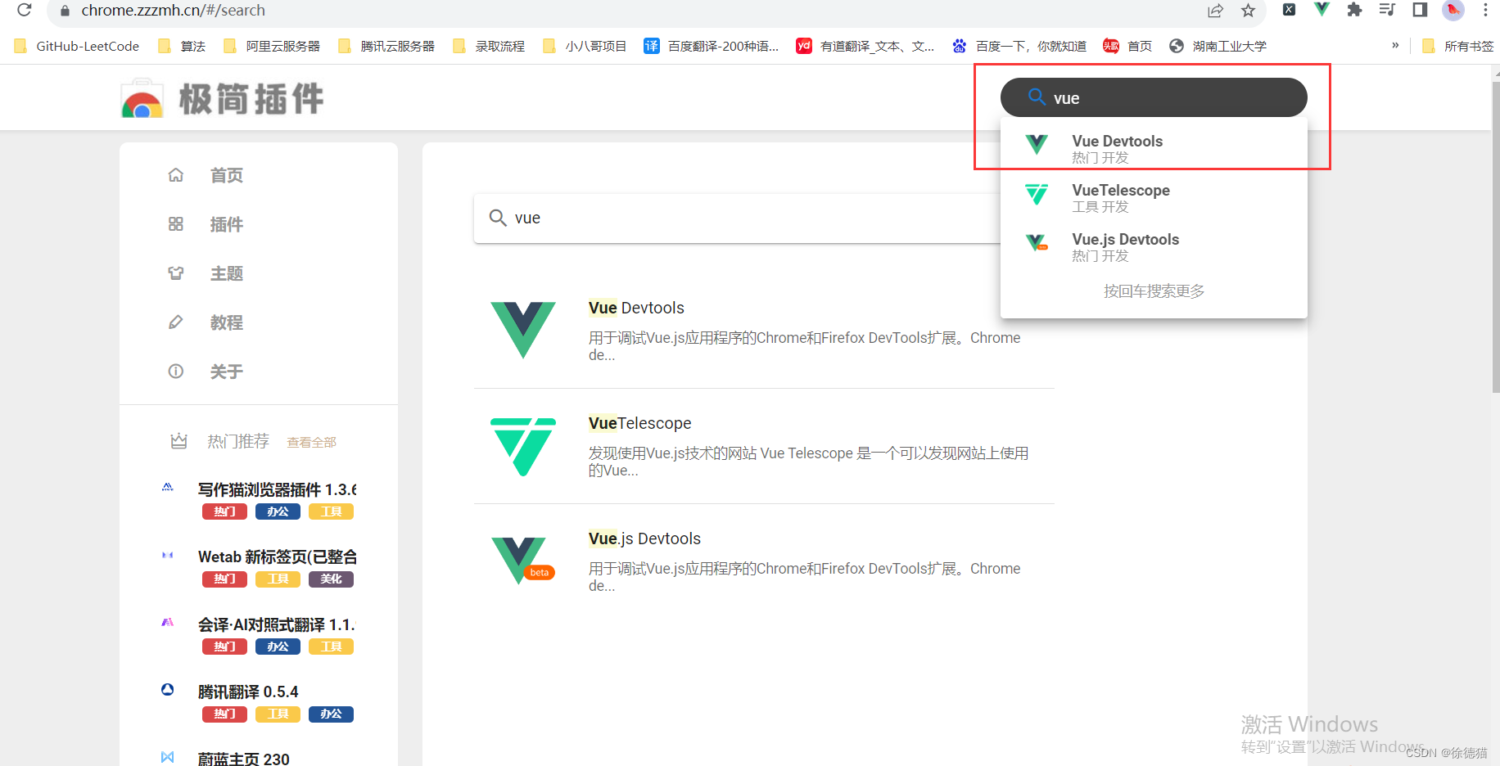Select Vue.js Devtools suggestion entry
The height and width of the screenshot is (766, 1500).
[1126, 246]
